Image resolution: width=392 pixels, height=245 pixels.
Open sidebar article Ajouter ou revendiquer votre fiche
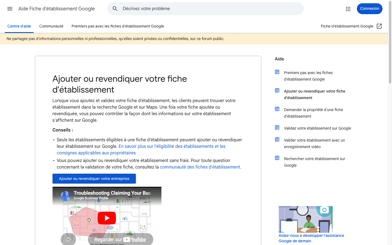(x=315, y=94)
